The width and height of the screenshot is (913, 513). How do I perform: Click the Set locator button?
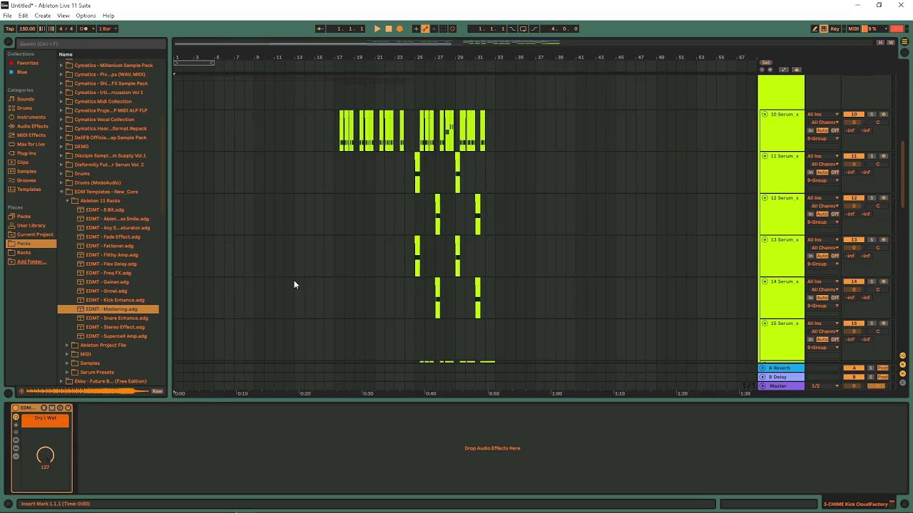pyautogui.click(x=766, y=63)
